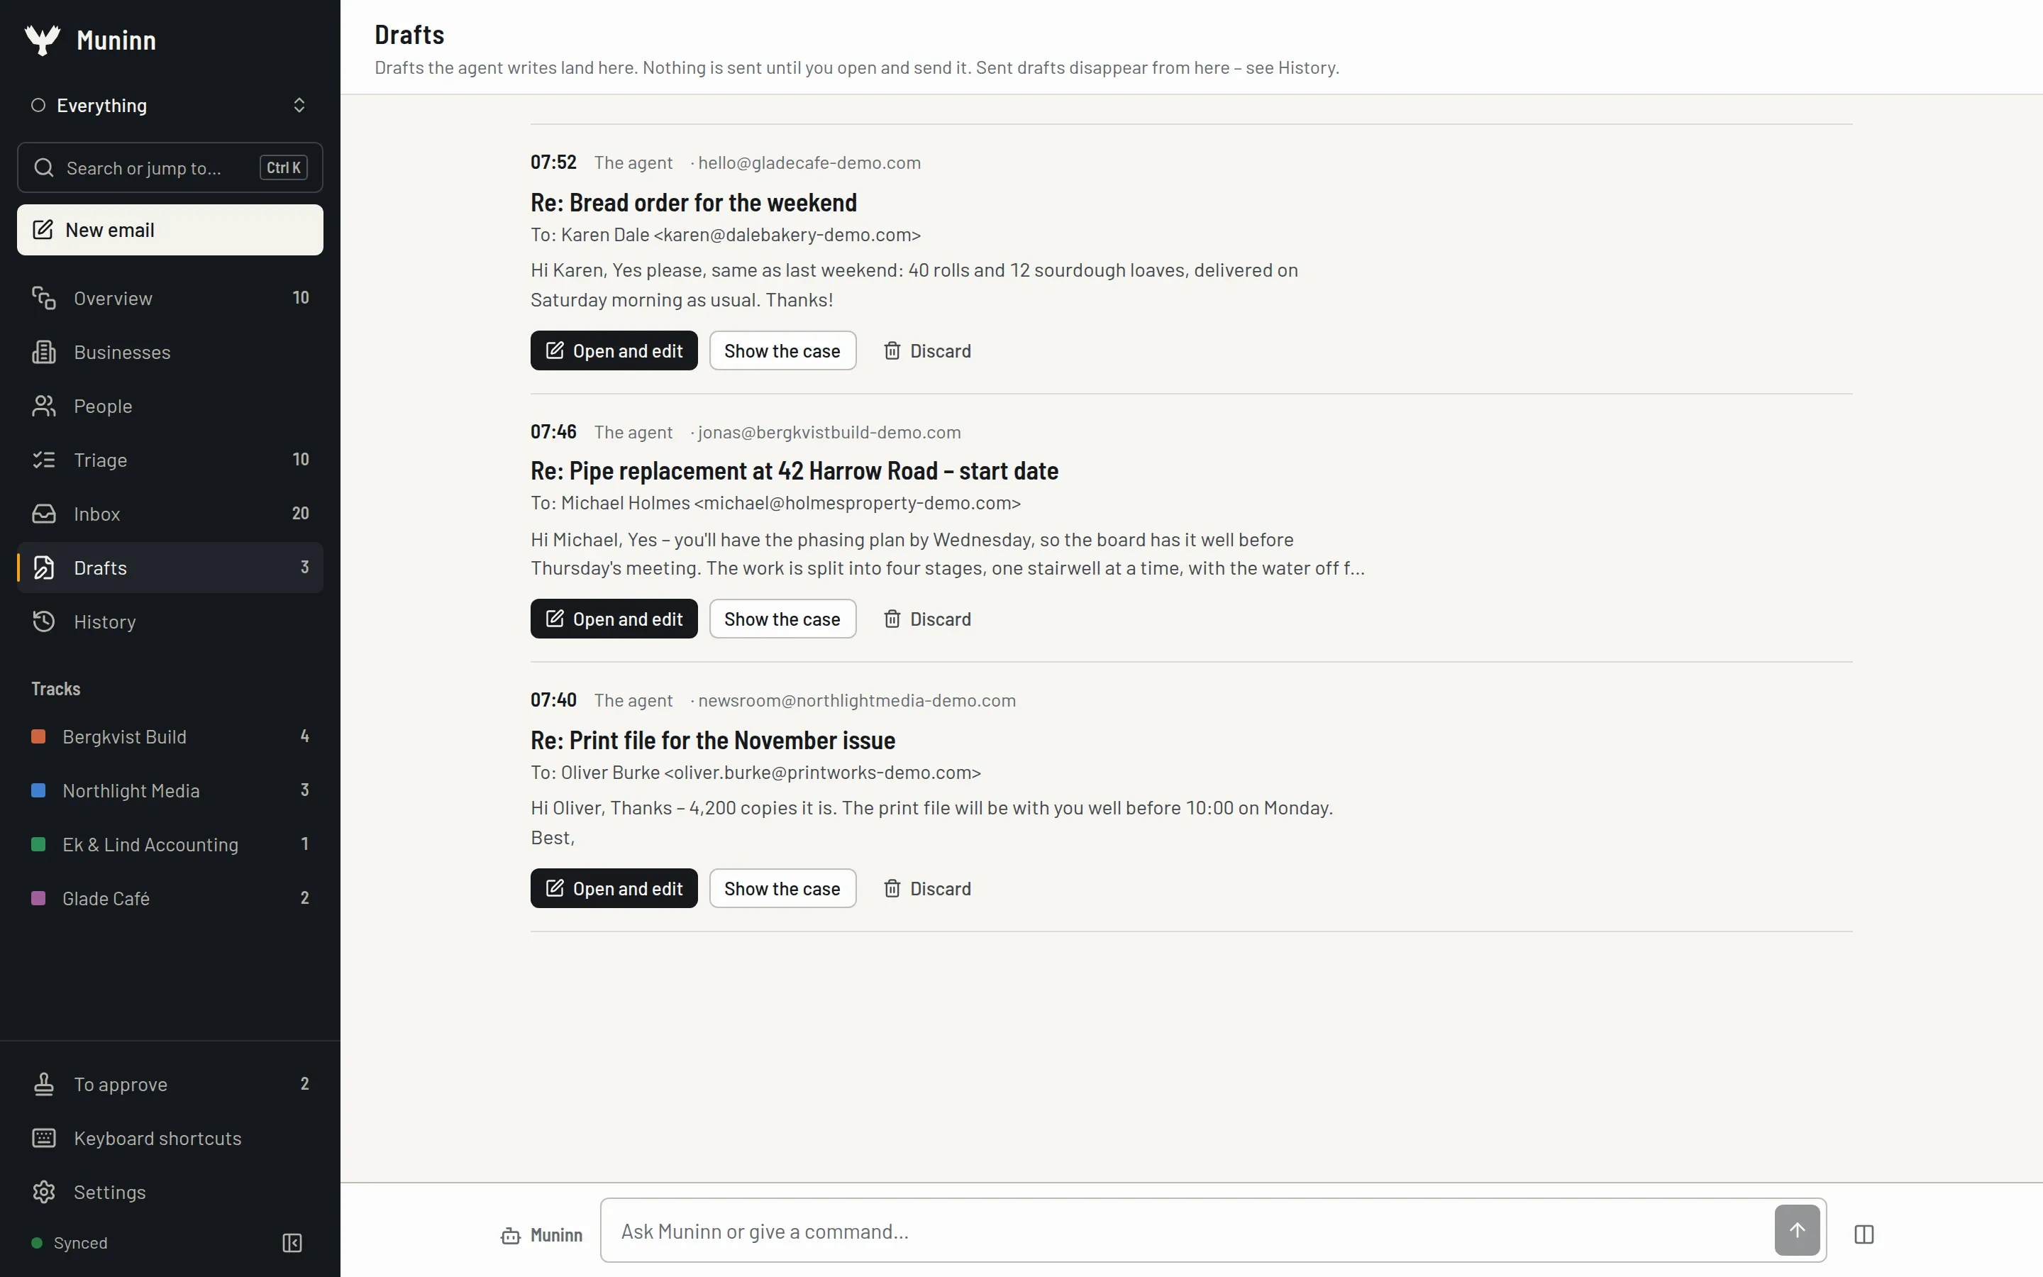This screenshot has width=2043, height=1277.
Task: Show the case for Print file draft
Action: click(782, 888)
